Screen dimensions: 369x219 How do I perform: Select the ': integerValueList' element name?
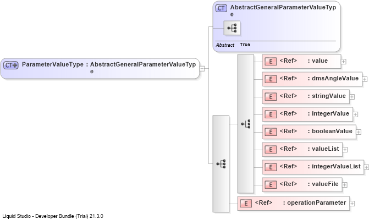334,166
